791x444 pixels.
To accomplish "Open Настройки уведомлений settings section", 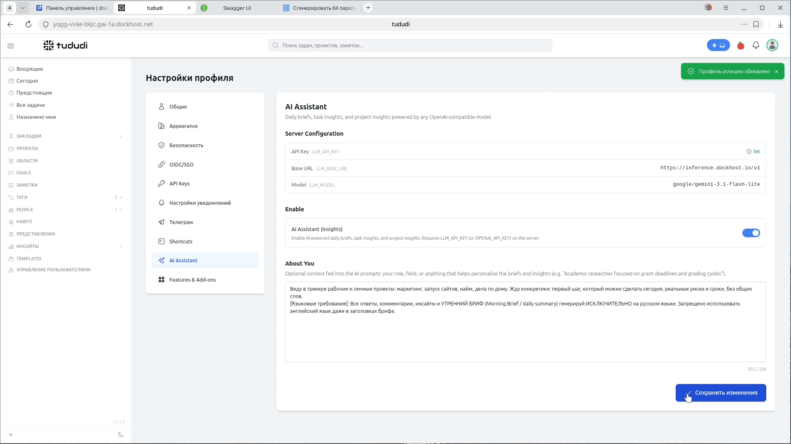I will 205,203.
